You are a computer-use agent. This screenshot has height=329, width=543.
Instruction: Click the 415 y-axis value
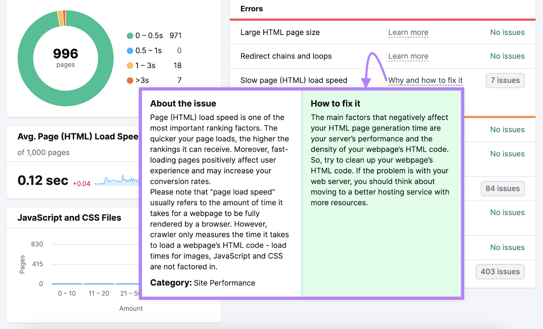pos(38,264)
